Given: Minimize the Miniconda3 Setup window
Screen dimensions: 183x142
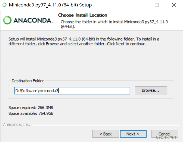Looking at the screenshot, I should (x=139, y=5).
